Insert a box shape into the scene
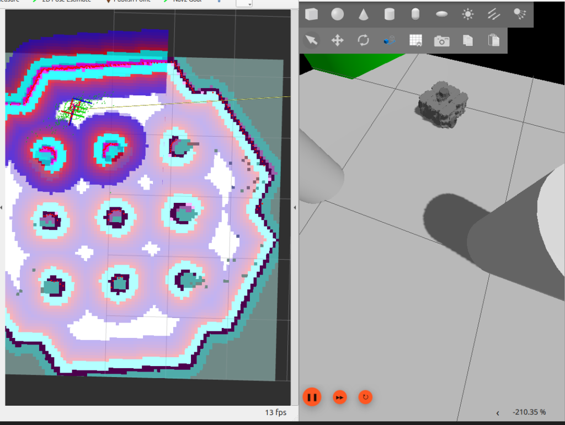Viewport: 565px width, 425px height. [312, 14]
